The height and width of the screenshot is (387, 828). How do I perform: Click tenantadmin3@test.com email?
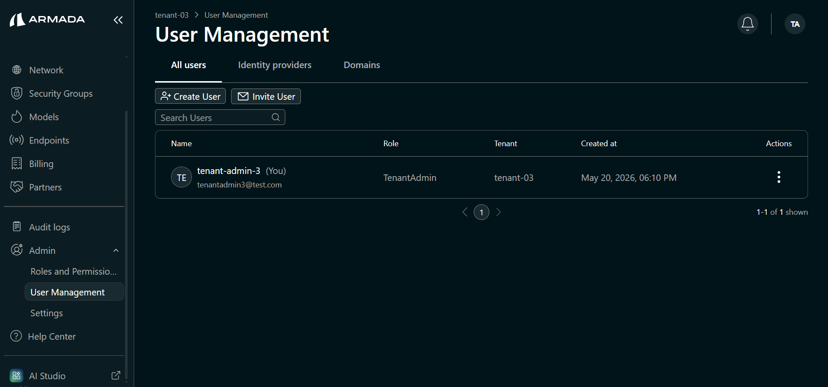click(x=239, y=185)
